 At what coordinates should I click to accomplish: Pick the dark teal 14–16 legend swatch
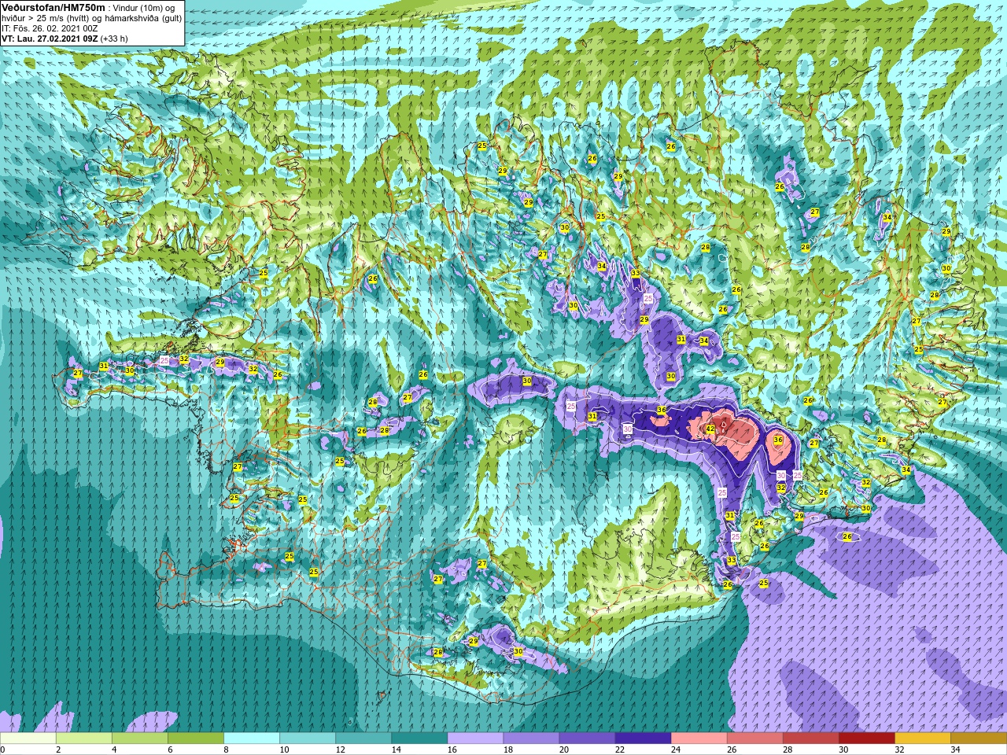pos(419,738)
